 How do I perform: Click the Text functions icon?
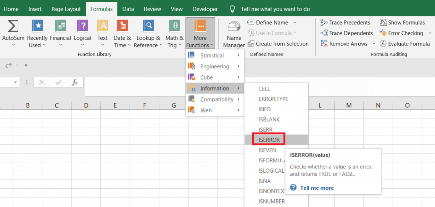102,26
